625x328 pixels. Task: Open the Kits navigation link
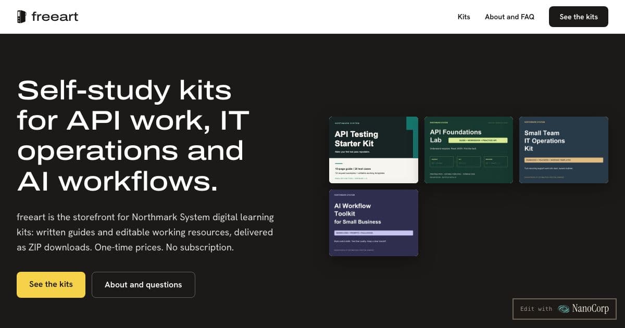pyautogui.click(x=464, y=17)
